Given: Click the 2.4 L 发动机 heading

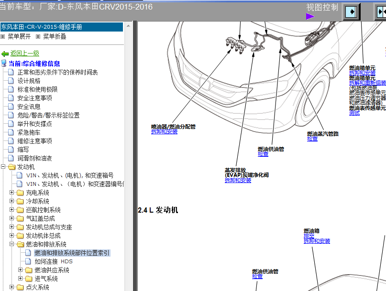Looking at the screenshot, I should 158,210.
